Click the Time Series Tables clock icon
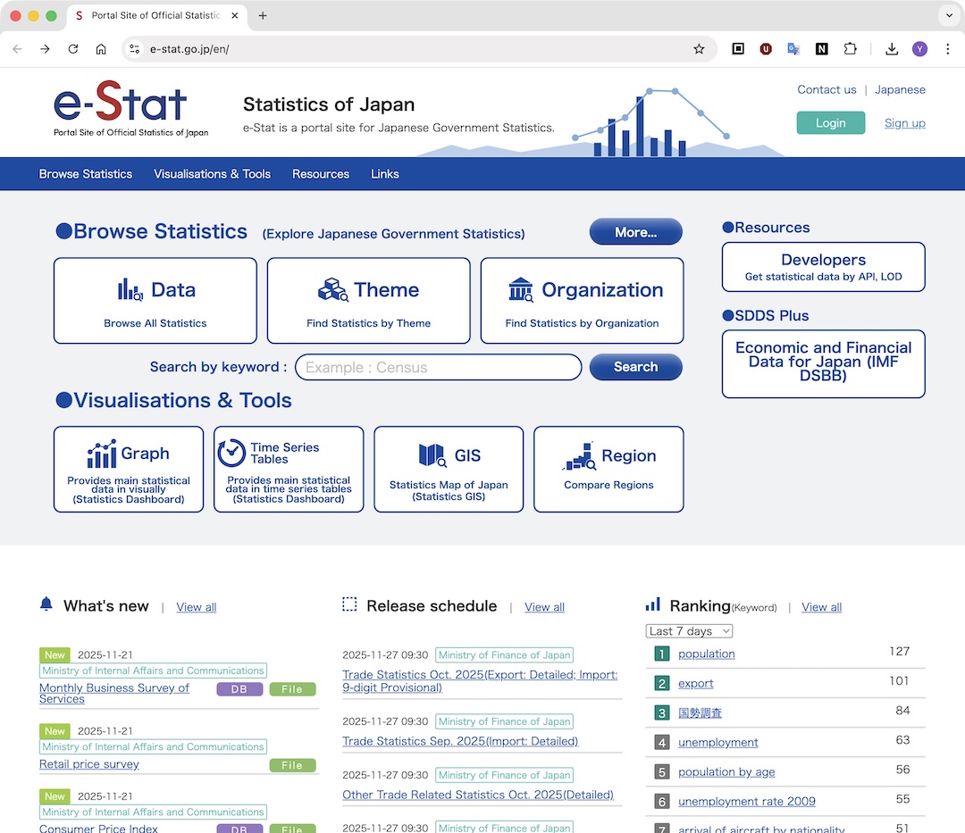This screenshot has height=833, width=965. pos(231,453)
